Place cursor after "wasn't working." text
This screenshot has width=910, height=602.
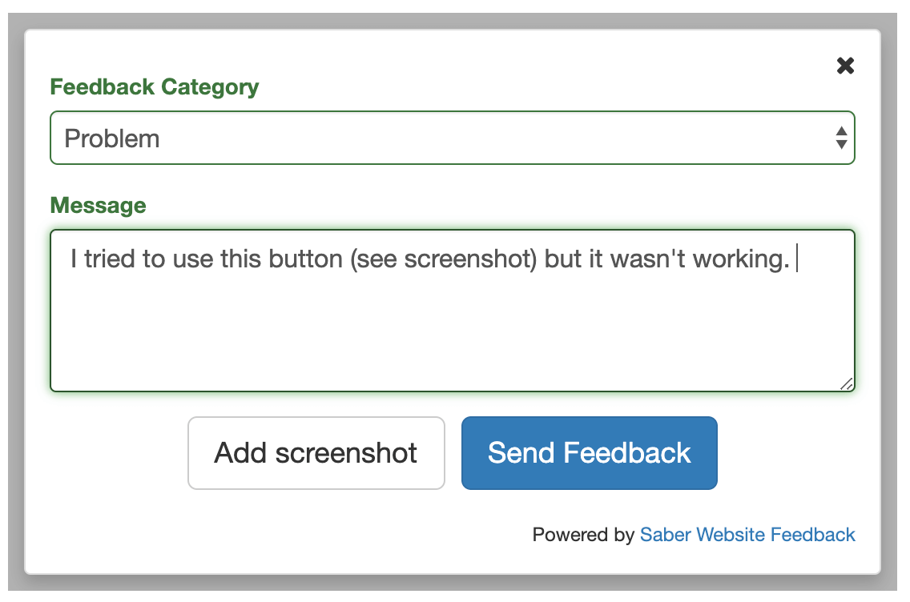click(794, 259)
